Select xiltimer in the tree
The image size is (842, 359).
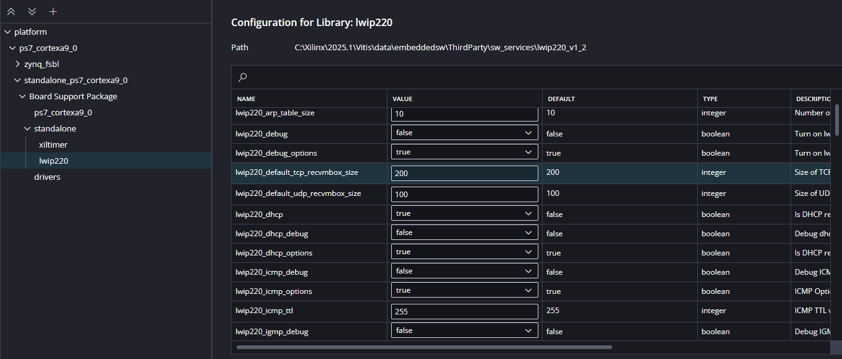coord(53,144)
